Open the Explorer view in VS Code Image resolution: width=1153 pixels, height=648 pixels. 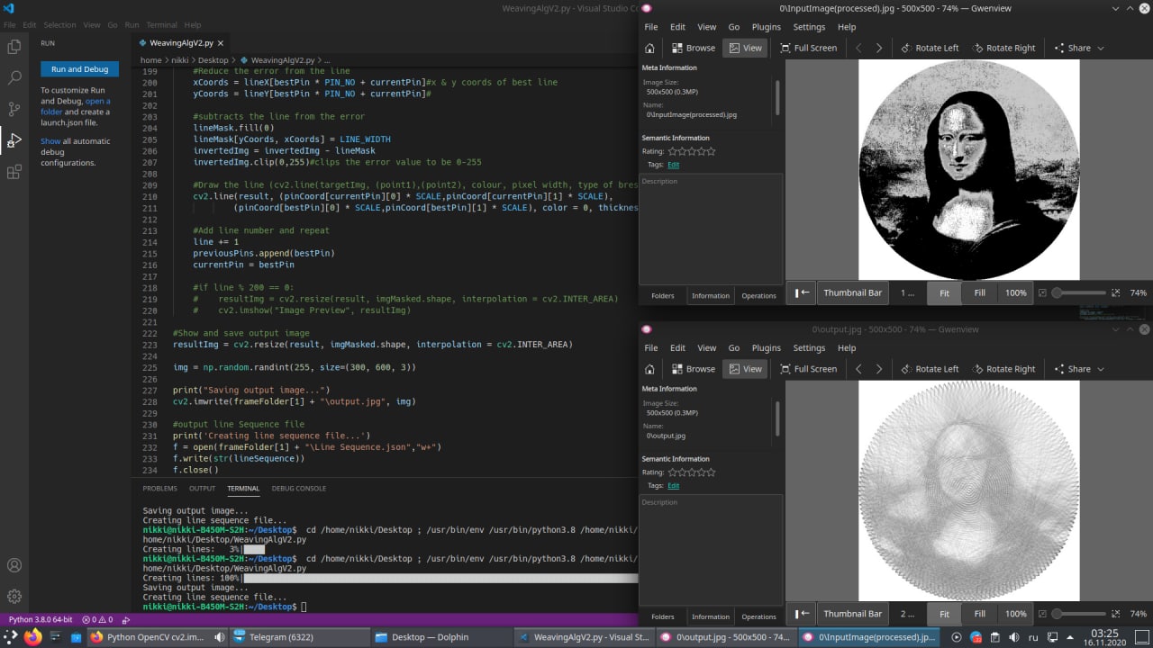14,46
